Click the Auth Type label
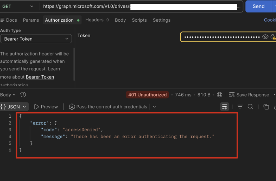 (10, 30)
